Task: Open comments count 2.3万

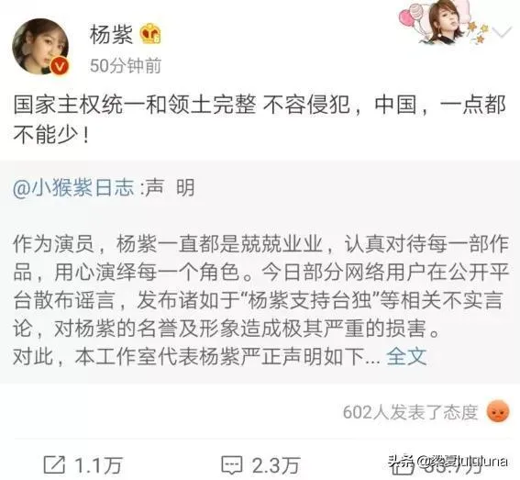Action: click(x=276, y=465)
